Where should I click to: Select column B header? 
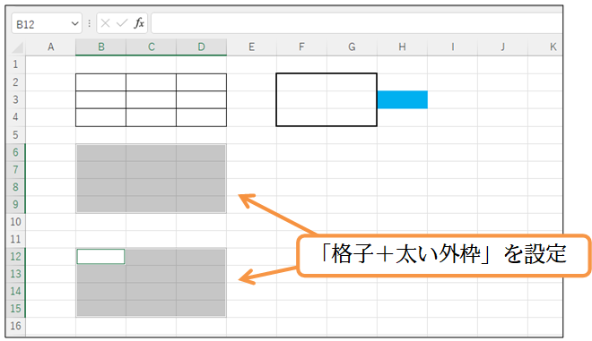(x=100, y=47)
